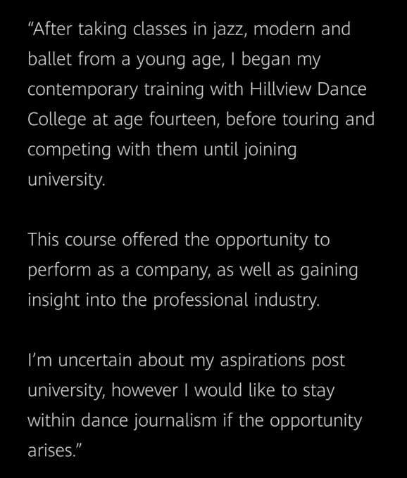
Task: Click the word "perform"
Action: [60, 271]
